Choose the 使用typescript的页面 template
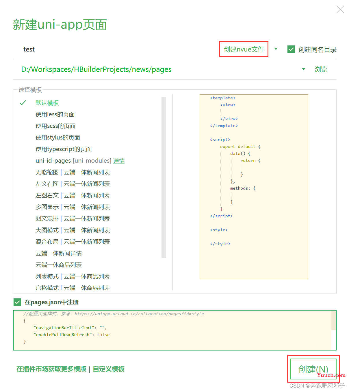This screenshot has height=391, width=349. pyautogui.click(x=64, y=149)
